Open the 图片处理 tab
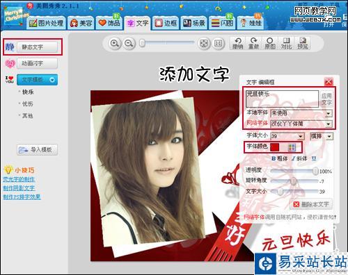Image resolution: width=348 pixels, height=275 pixels. click(46, 23)
